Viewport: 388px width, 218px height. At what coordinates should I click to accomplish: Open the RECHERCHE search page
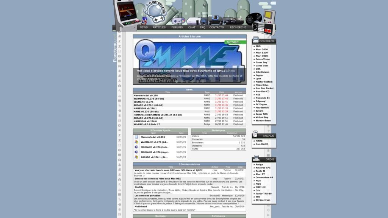point(238,27)
